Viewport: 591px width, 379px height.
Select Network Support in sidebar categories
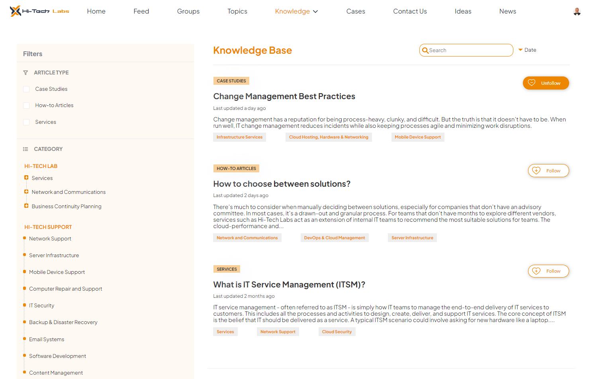point(50,238)
